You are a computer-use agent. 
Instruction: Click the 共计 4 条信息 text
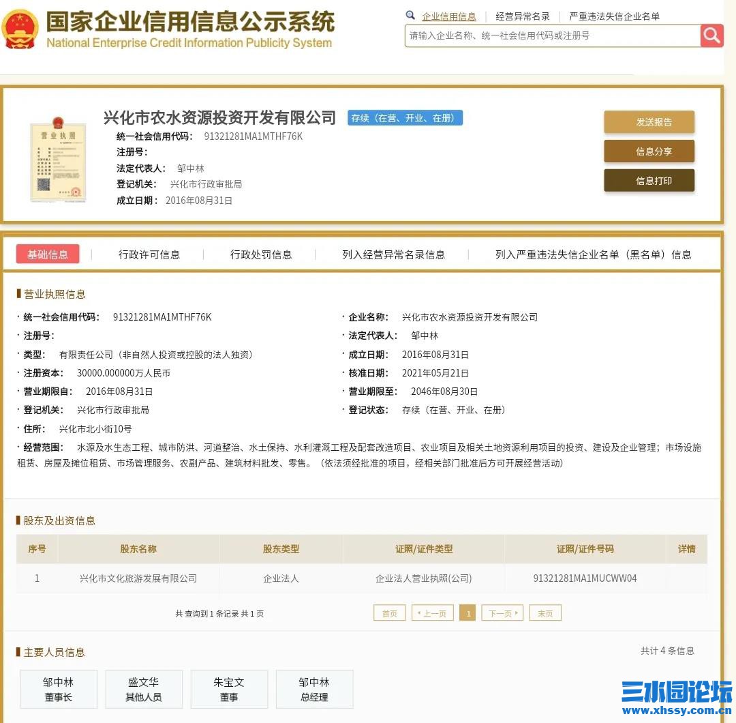pos(667,651)
